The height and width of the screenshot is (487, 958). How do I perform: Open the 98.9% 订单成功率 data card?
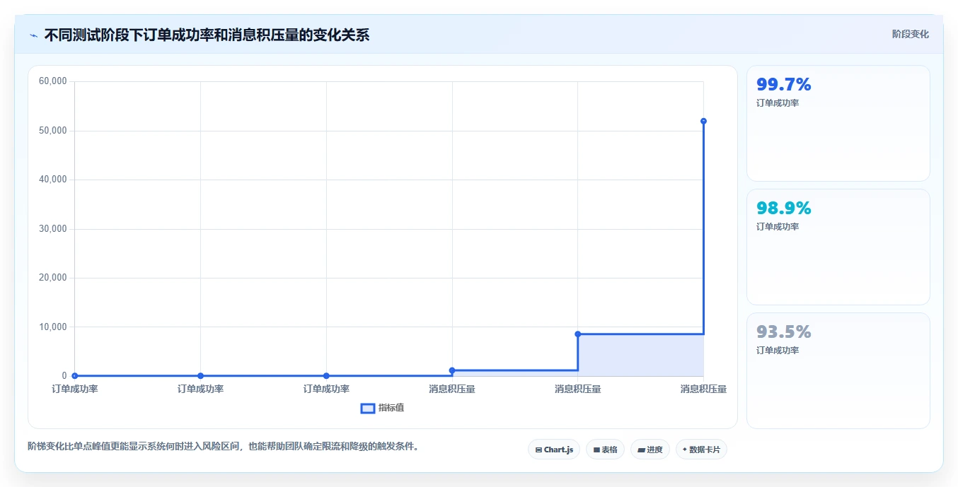[838, 247]
